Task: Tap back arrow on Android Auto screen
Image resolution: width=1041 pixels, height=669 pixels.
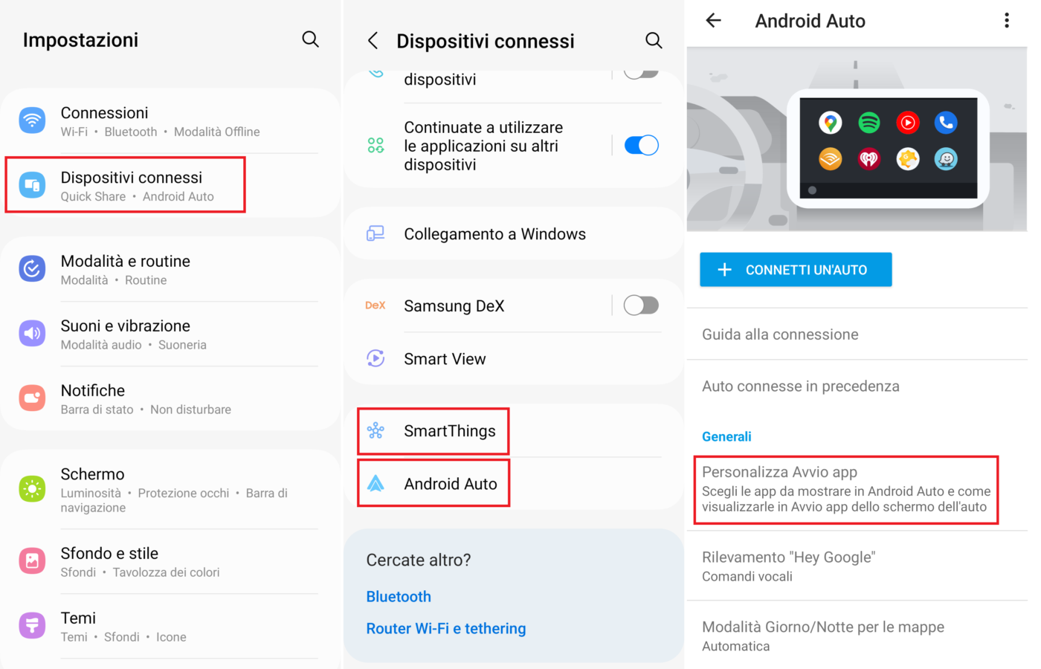Action: (713, 21)
